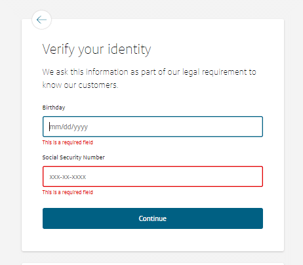This screenshot has width=303, height=265.
Task: Click the mm/dd/yyyy placeholder text
Action: [x=69, y=127]
